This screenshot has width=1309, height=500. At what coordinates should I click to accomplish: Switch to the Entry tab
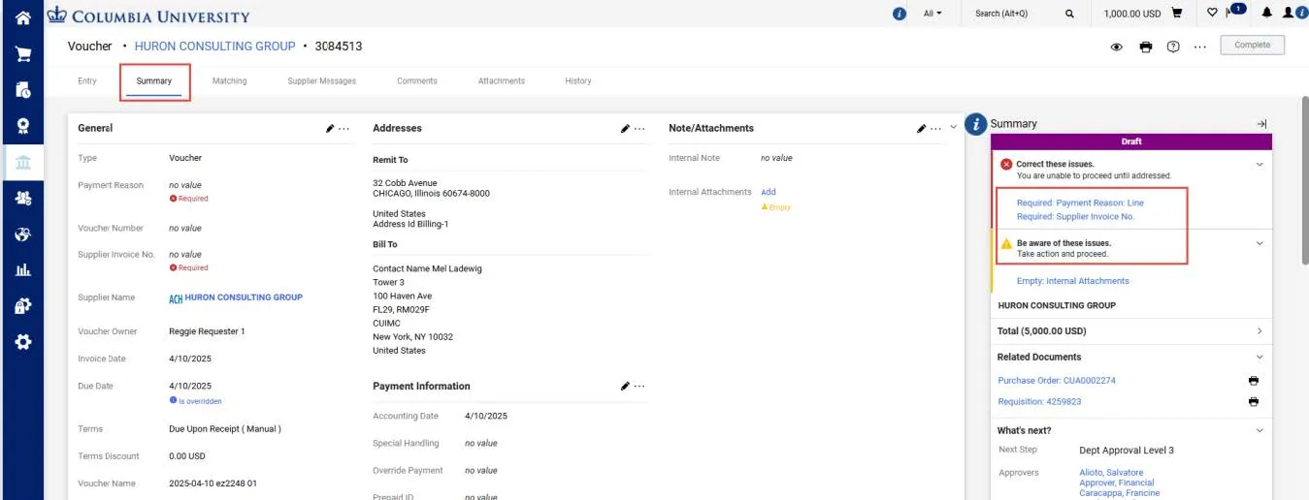coord(87,81)
